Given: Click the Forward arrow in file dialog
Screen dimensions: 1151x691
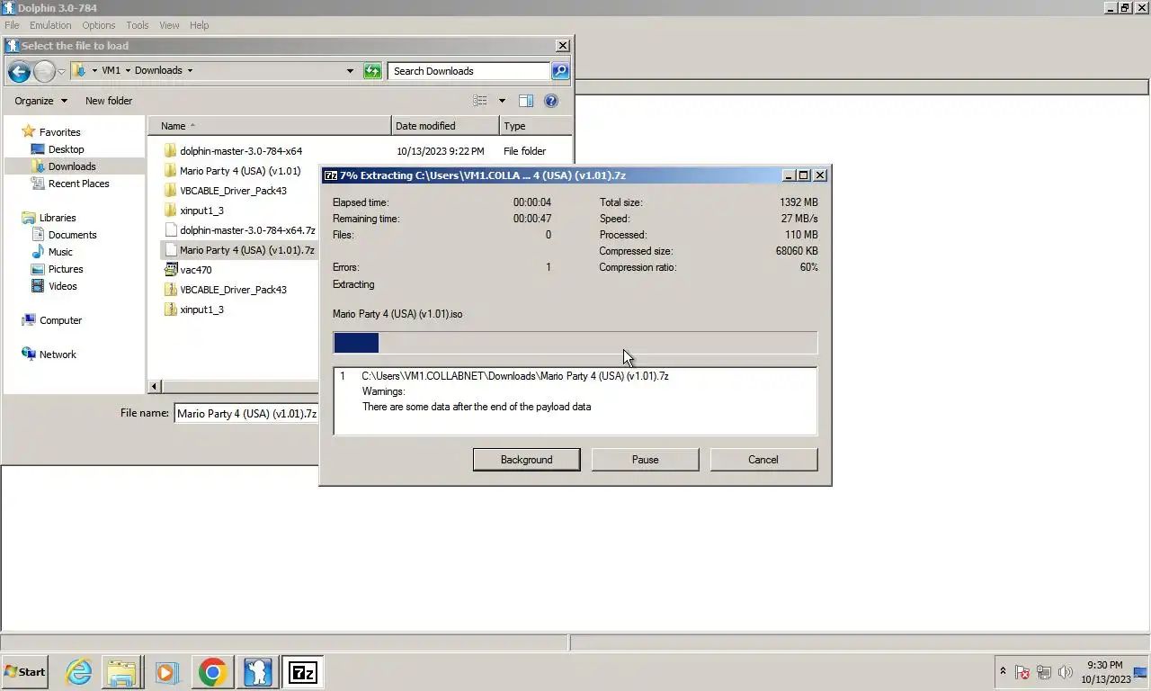Looking at the screenshot, I should (x=44, y=71).
